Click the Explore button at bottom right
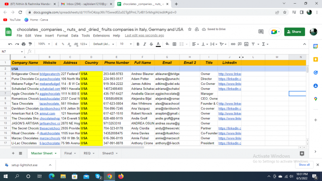Screen dimensions: 322x181 point(302,154)
